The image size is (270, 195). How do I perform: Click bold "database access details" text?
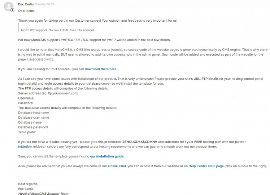[43, 108]
